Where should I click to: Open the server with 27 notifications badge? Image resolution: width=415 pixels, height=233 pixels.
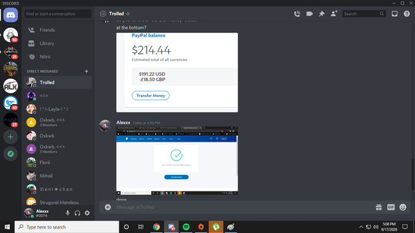click(10, 120)
